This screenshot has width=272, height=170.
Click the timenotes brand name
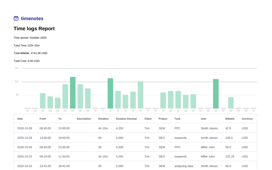pos(32,18)
